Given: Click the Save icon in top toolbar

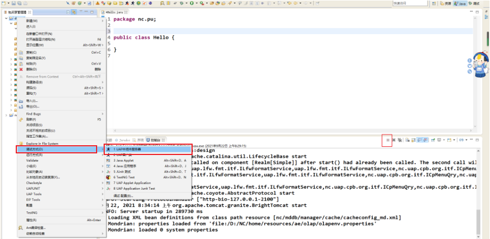Looking at the screenshot, I should click(x=14, y=3).
